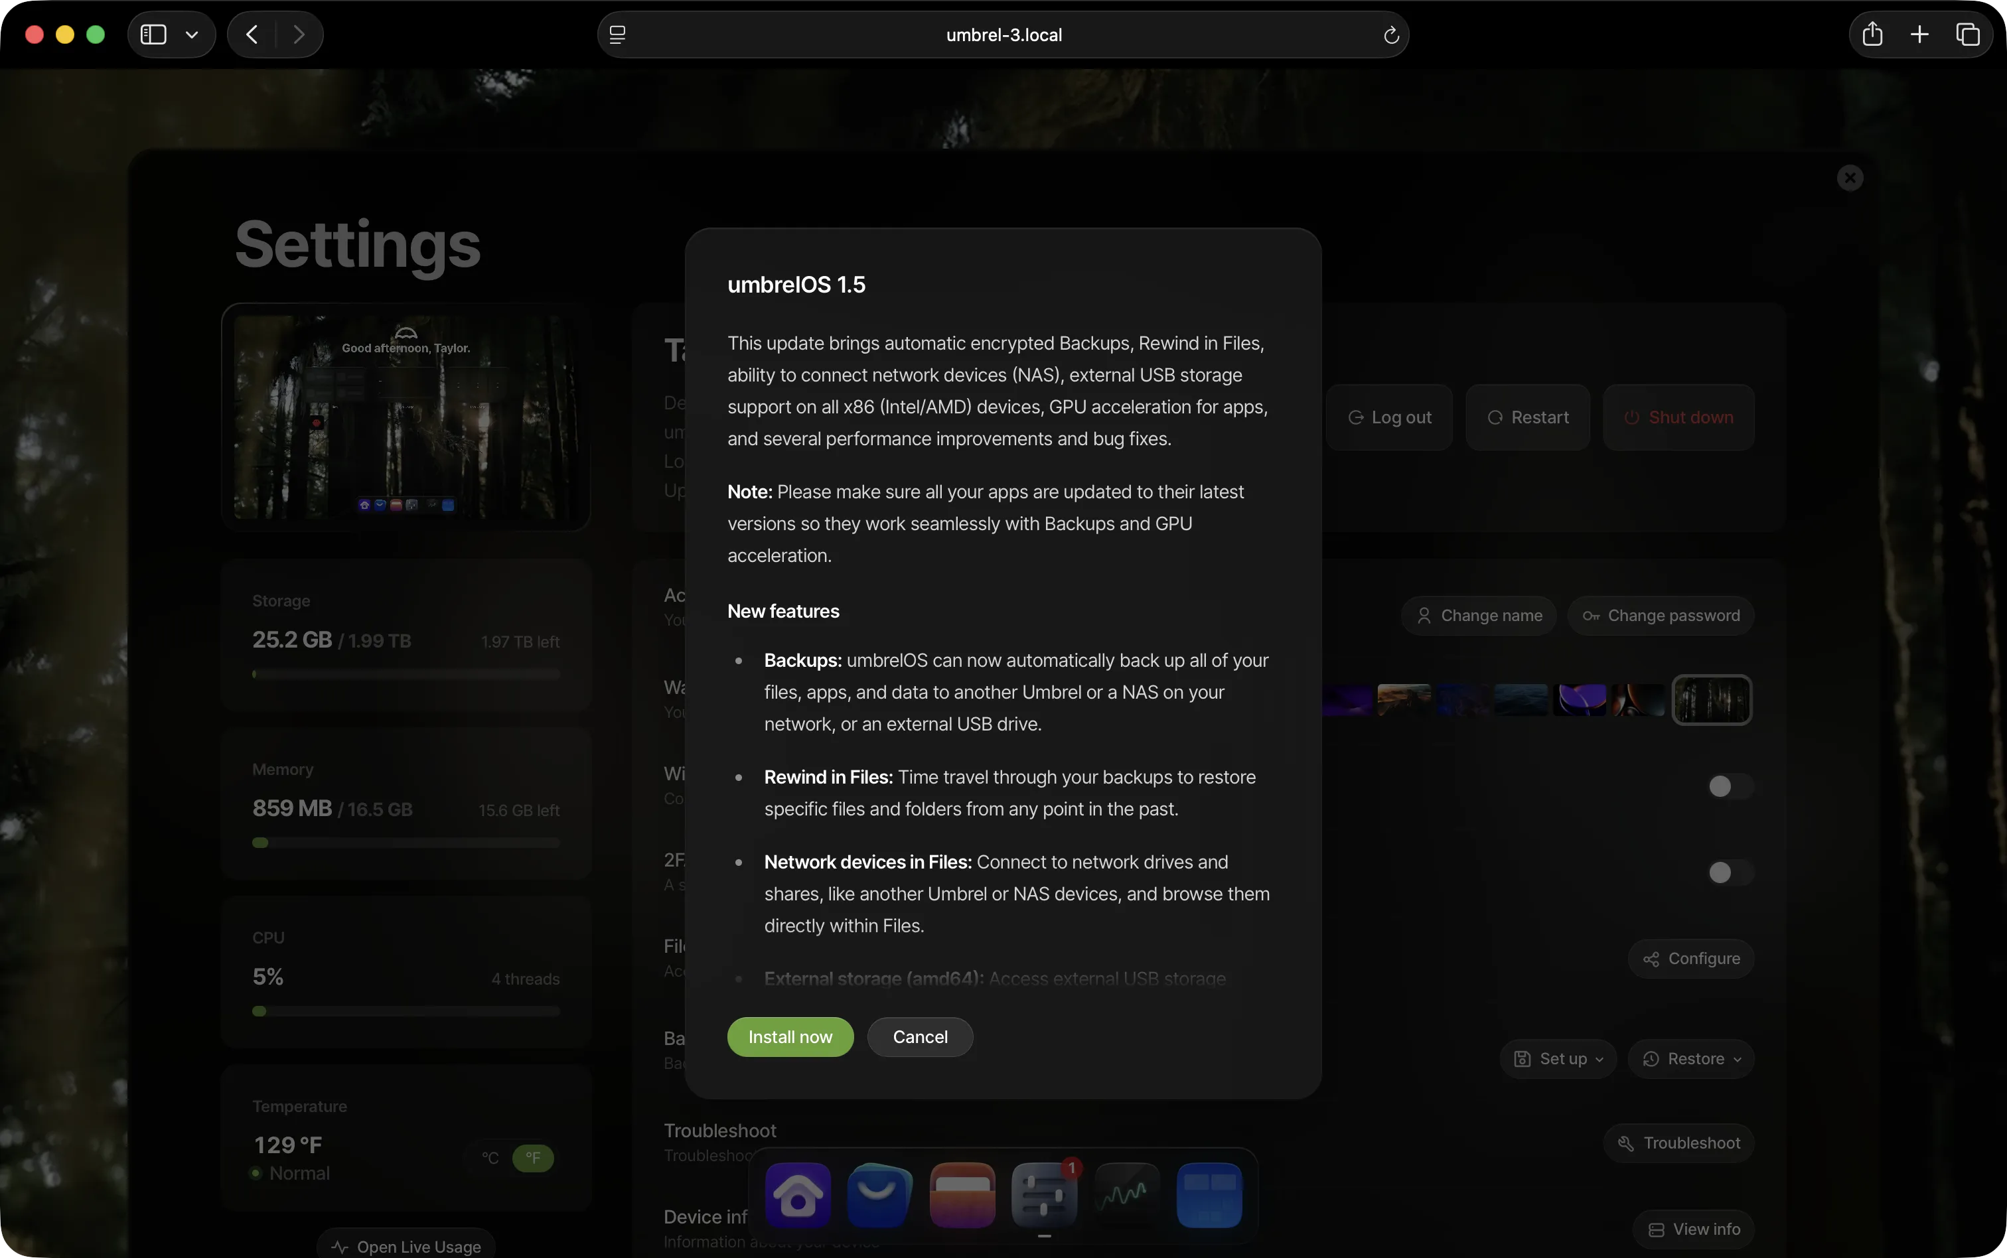2007x1258 pixels.
Task: Select the purple discs wallpaper thumbnail
Action: 1580,700
